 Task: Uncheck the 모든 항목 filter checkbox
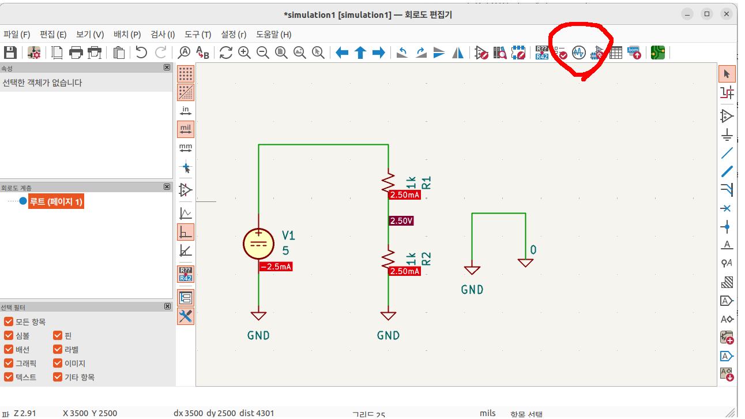(x=9, y=321)
